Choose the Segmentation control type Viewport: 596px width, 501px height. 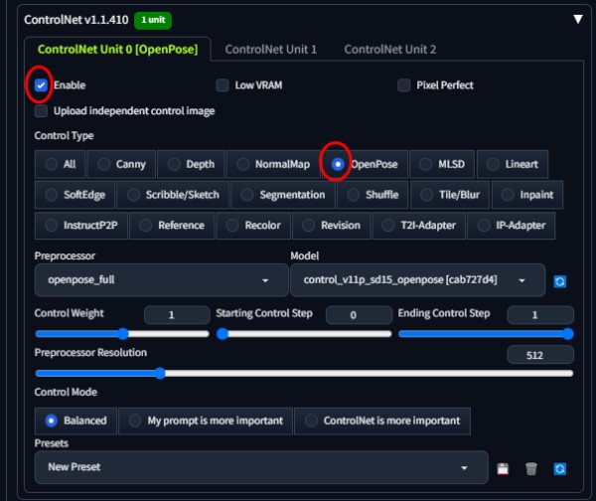click(x=283, y=195)
